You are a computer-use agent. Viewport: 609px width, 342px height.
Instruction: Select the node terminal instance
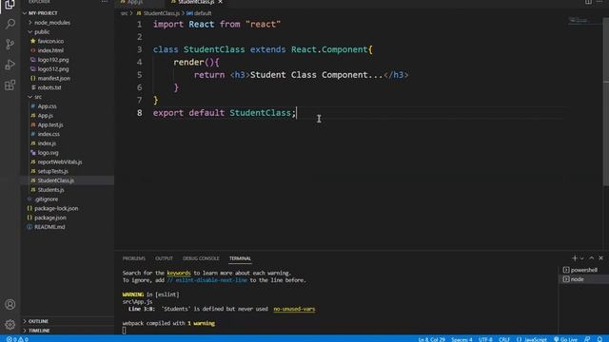click(583, 279)
